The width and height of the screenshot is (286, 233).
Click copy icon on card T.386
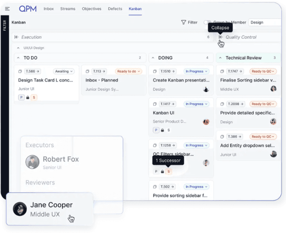[222, 137]
